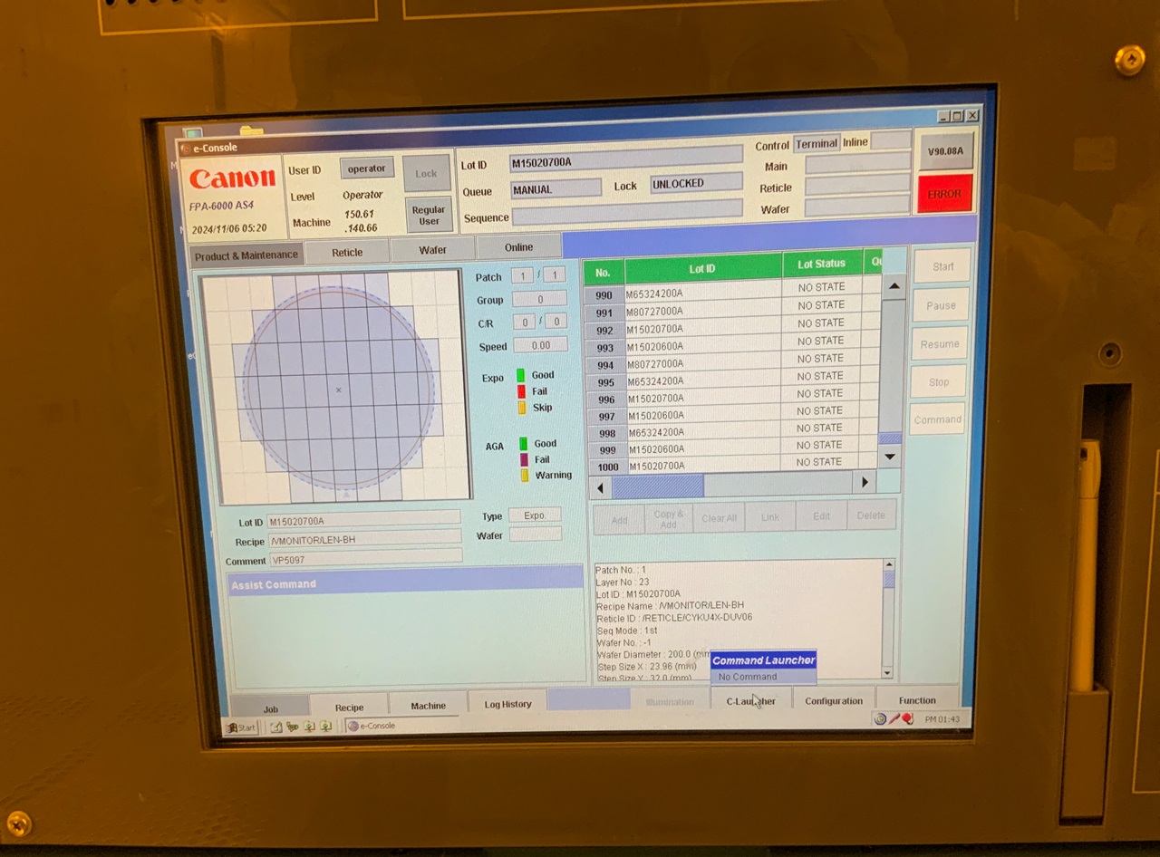Click the yellow AGA Warning color indicator

525,476
